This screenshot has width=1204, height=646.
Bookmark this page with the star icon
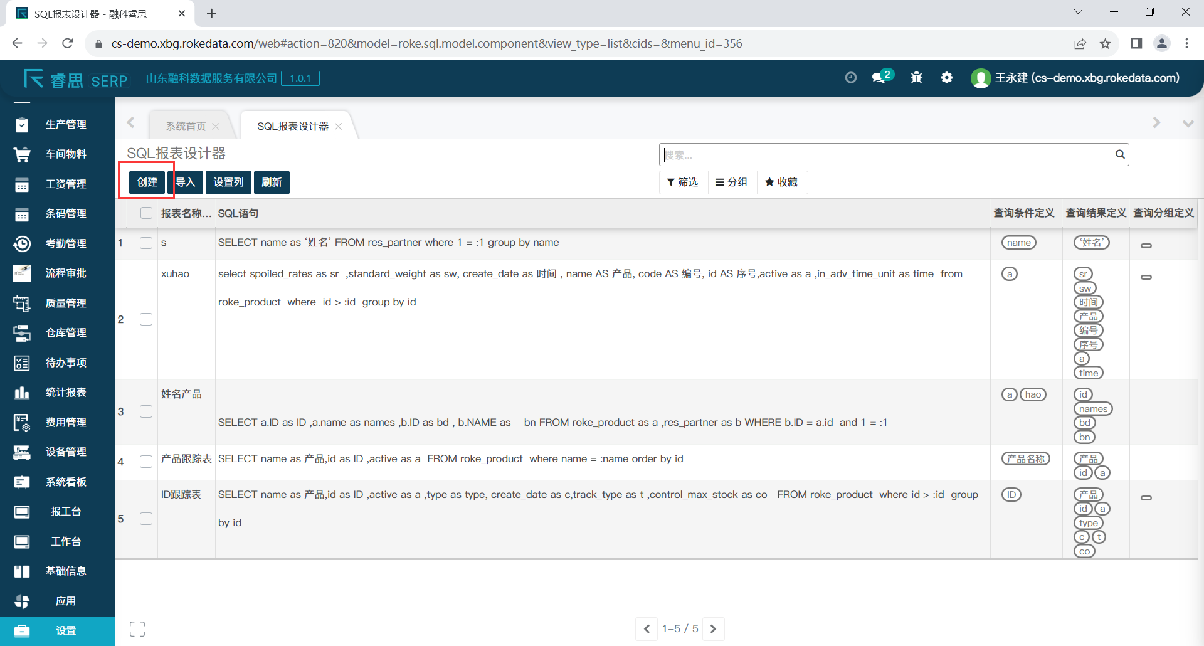pos(1105,43)
